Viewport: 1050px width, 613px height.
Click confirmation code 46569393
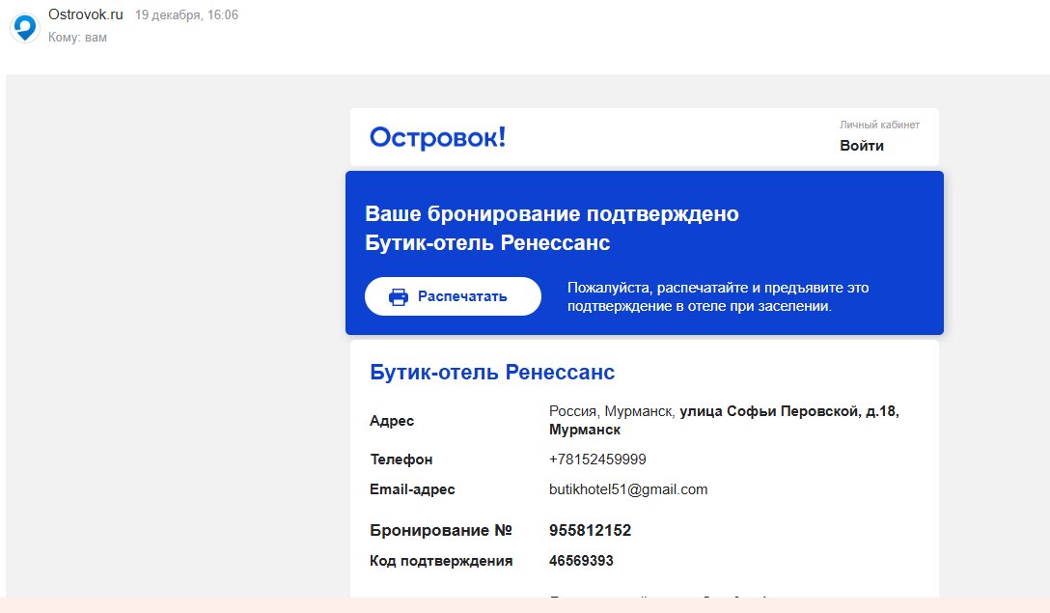click(581, 561)
